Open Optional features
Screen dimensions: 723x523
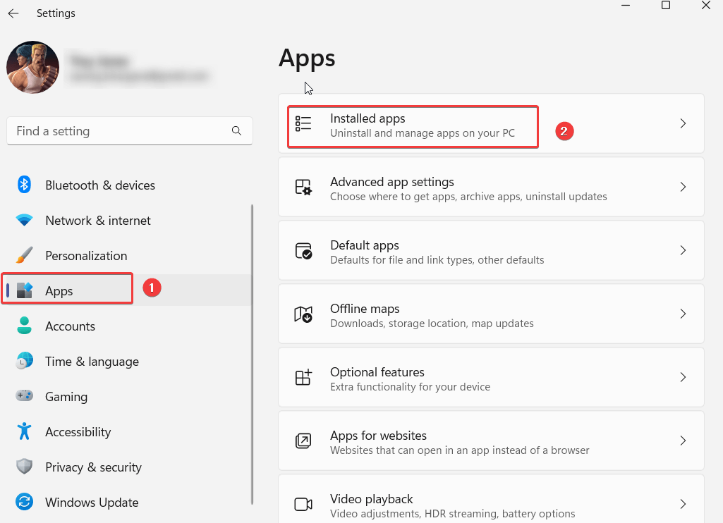click(x=491, y=377)
